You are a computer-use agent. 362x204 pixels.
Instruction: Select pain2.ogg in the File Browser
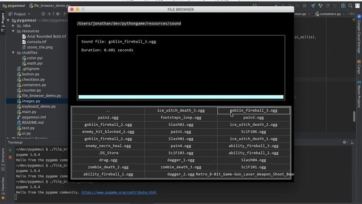[x=108, y=117]
